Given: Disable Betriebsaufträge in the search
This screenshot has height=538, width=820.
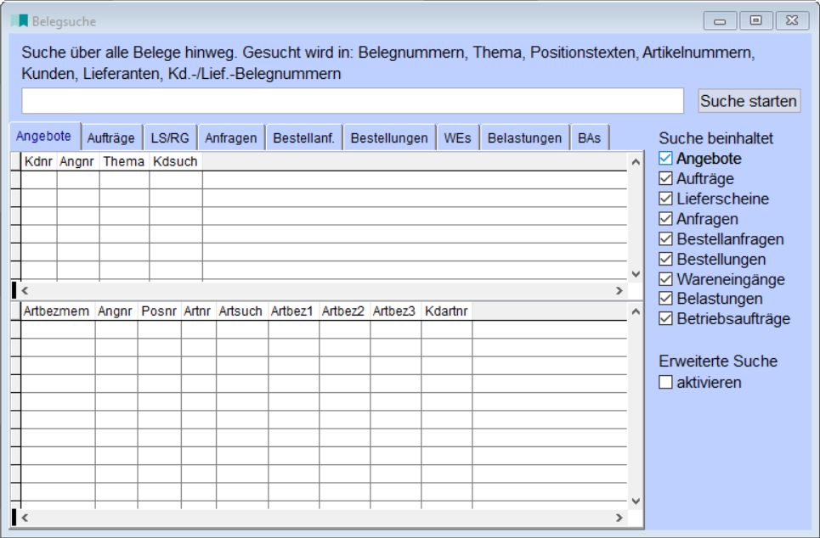Looking at the screenshot, I should (667, 318).
